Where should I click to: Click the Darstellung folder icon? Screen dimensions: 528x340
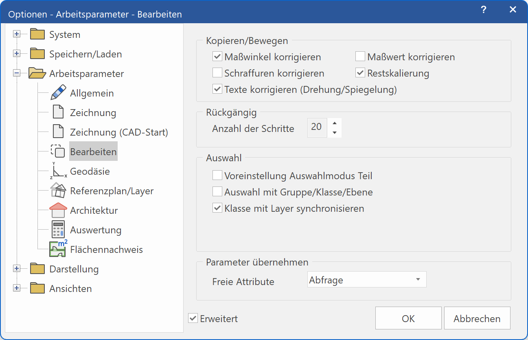tap(37, 269)
